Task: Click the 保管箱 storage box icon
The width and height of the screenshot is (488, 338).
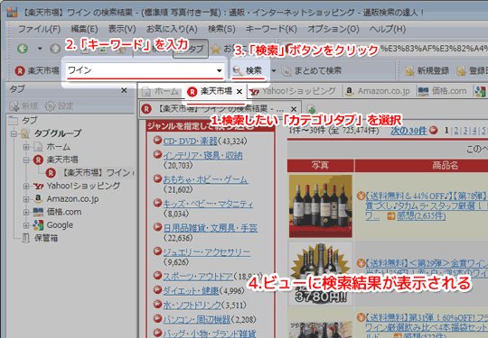Action: pyautogui.click(x=26, y=238)
